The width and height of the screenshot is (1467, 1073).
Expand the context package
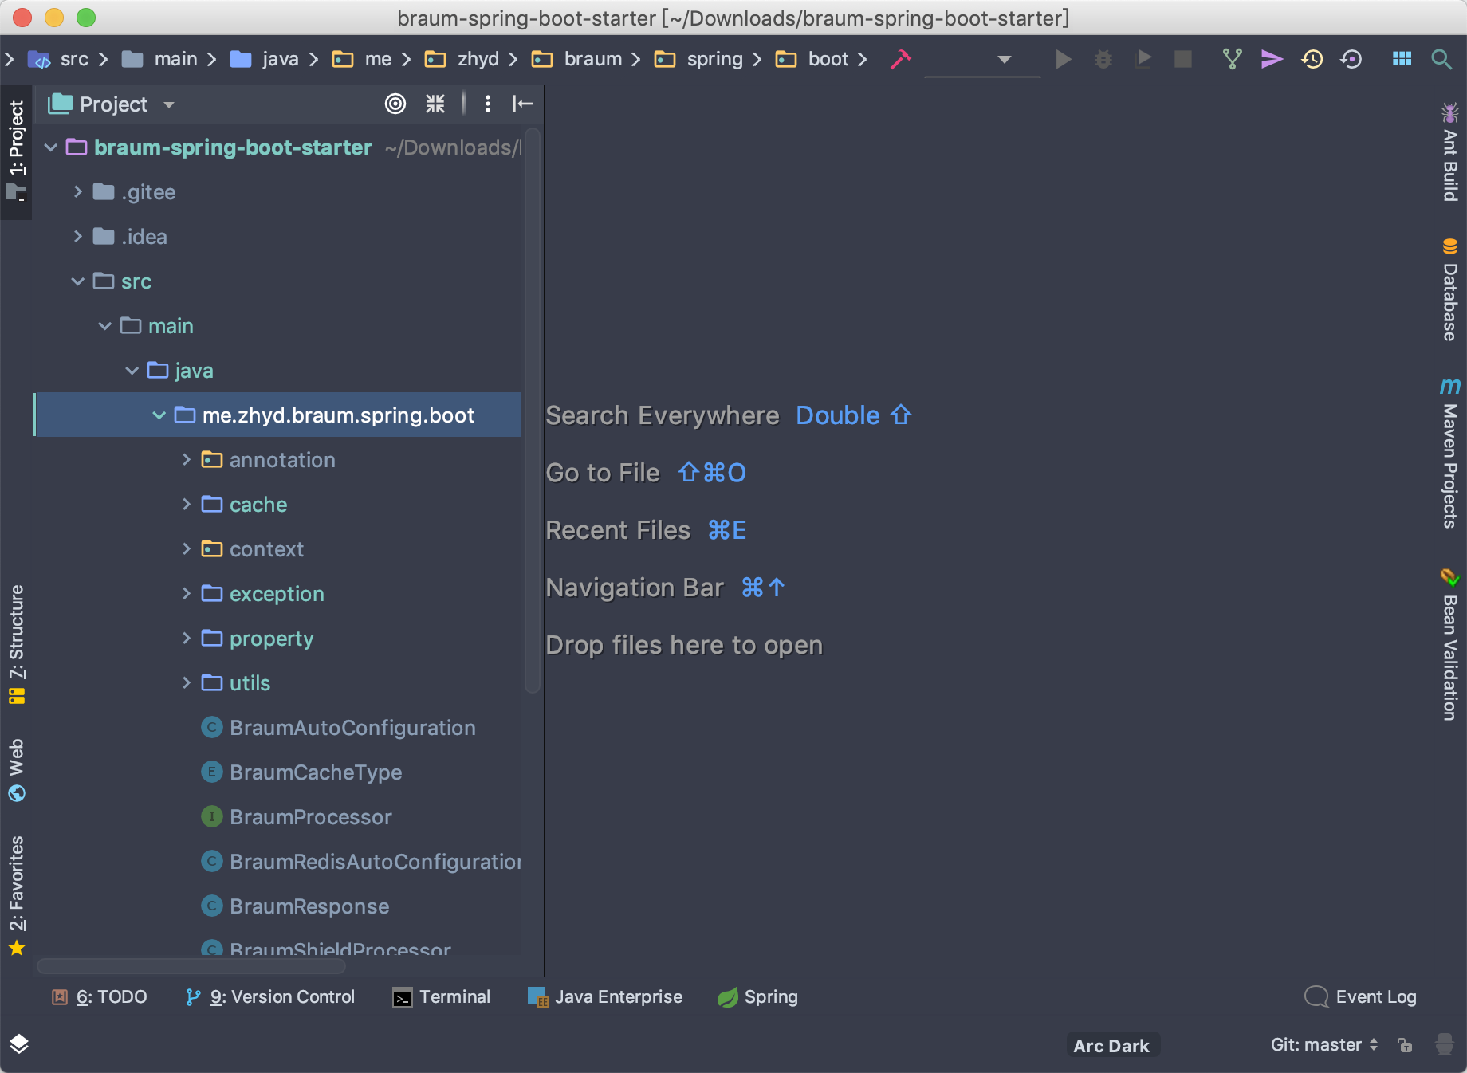187,549
